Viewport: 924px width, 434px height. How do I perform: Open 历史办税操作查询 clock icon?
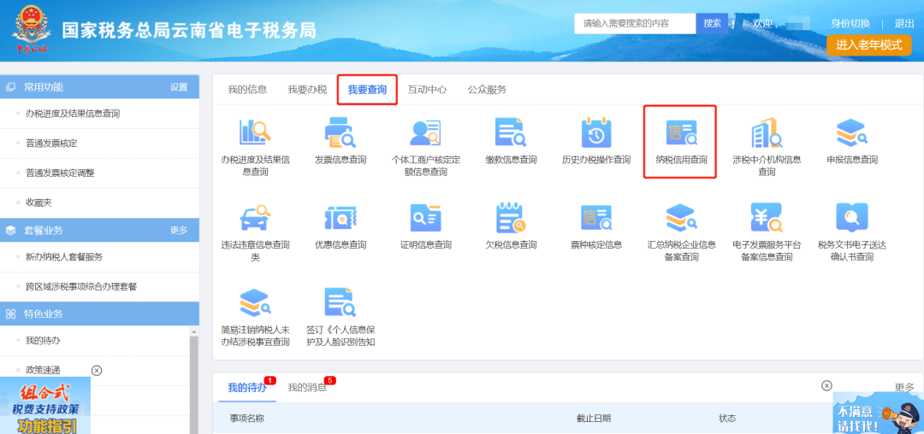[595, 134]
